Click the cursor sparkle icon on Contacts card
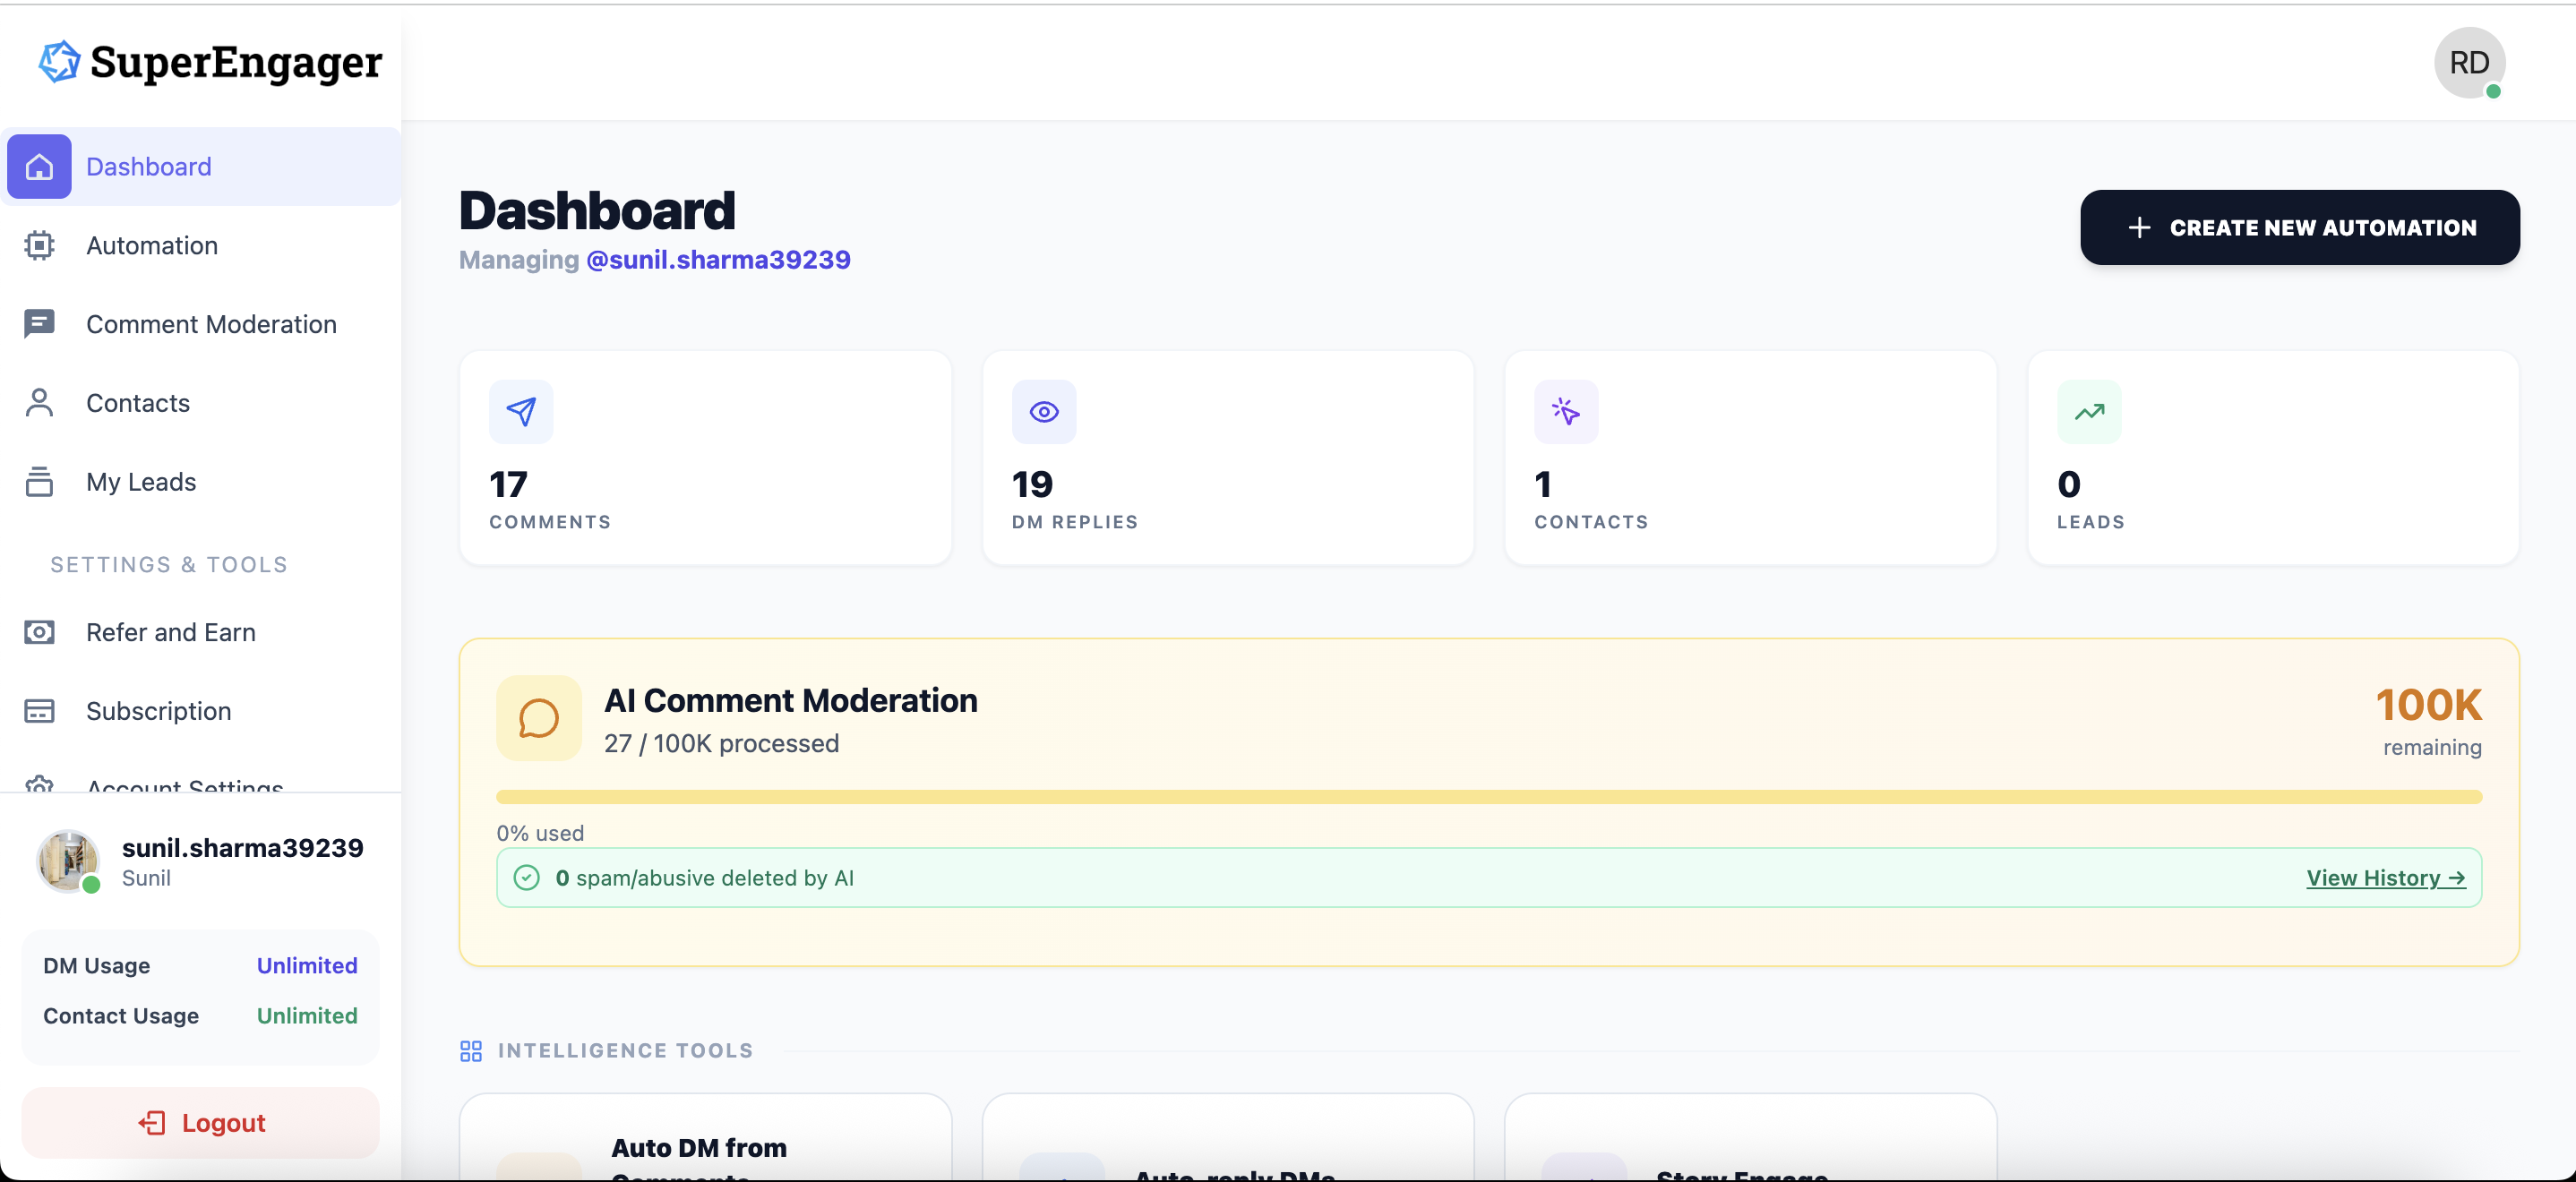 [x=1566, y=412]
